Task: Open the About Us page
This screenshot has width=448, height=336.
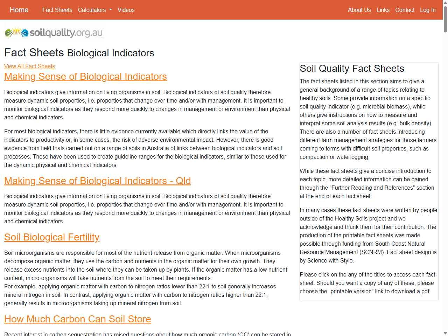Action: 359,10
